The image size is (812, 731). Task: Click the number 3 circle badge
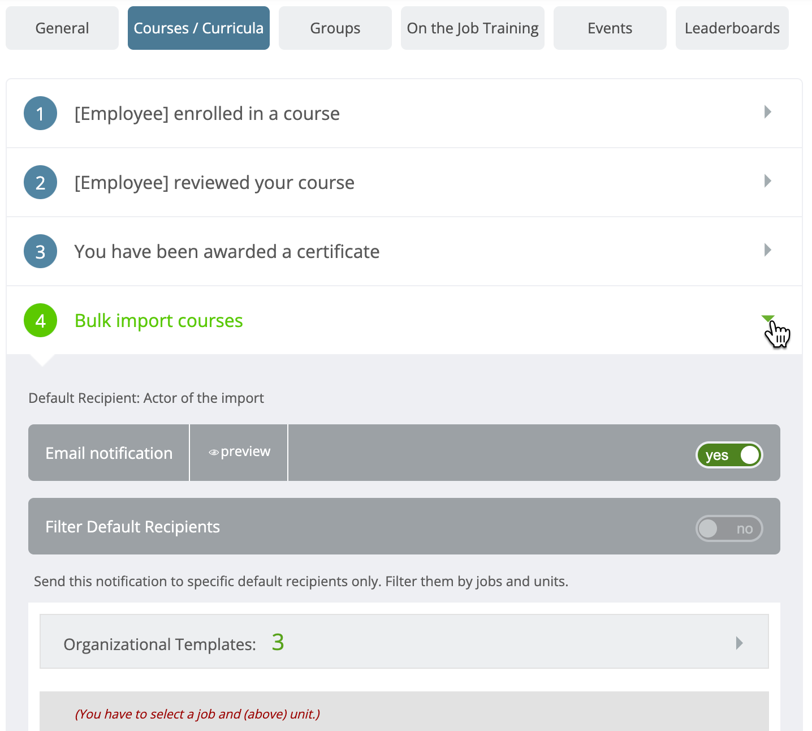click(x=40, y=251)
